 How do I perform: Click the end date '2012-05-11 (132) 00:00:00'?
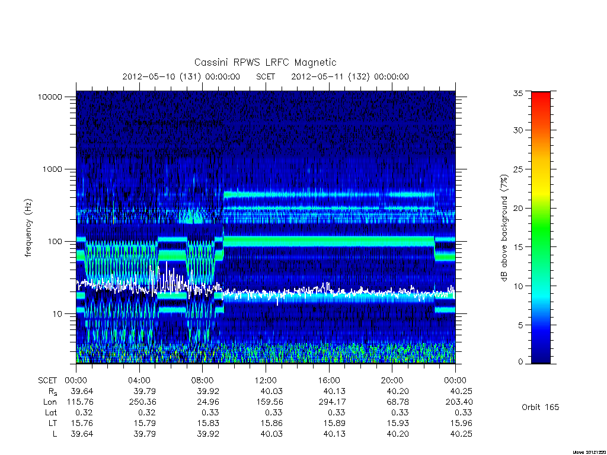pyautogui.click(x=350, y=76)
